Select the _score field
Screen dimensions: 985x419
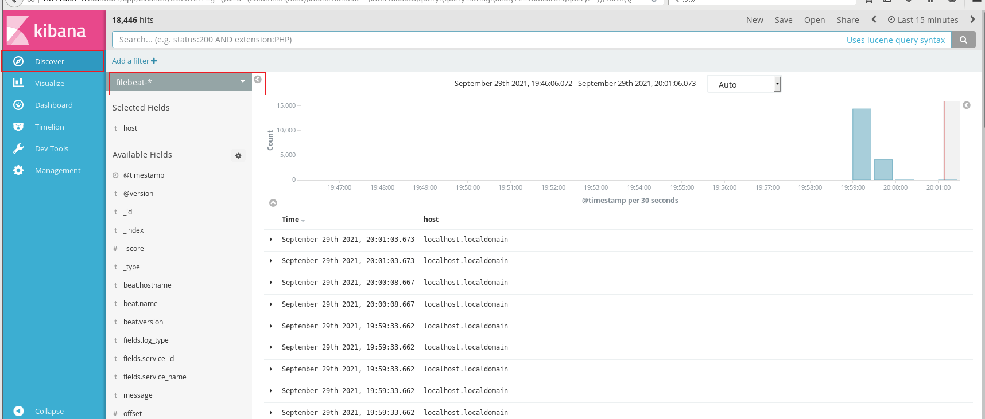pos(133,249)
